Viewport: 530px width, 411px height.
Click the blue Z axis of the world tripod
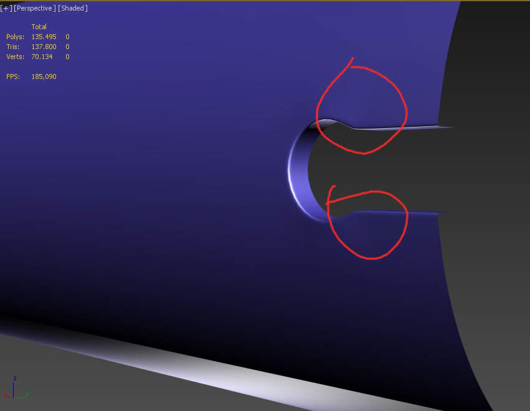pyautogui.click(x=13, y=388)
